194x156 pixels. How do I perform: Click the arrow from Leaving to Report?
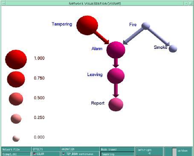pos(116,90)
